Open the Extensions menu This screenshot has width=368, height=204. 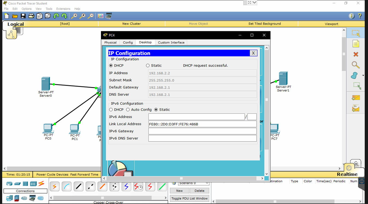pyautogui.click(x=63, y=8)
